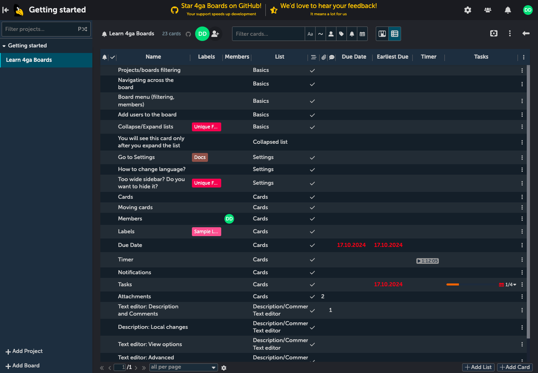The height and width of the screenshot is (373, 538).
Task: Click the GitHub icon next to 23 cards
Action: pos(188,34)
